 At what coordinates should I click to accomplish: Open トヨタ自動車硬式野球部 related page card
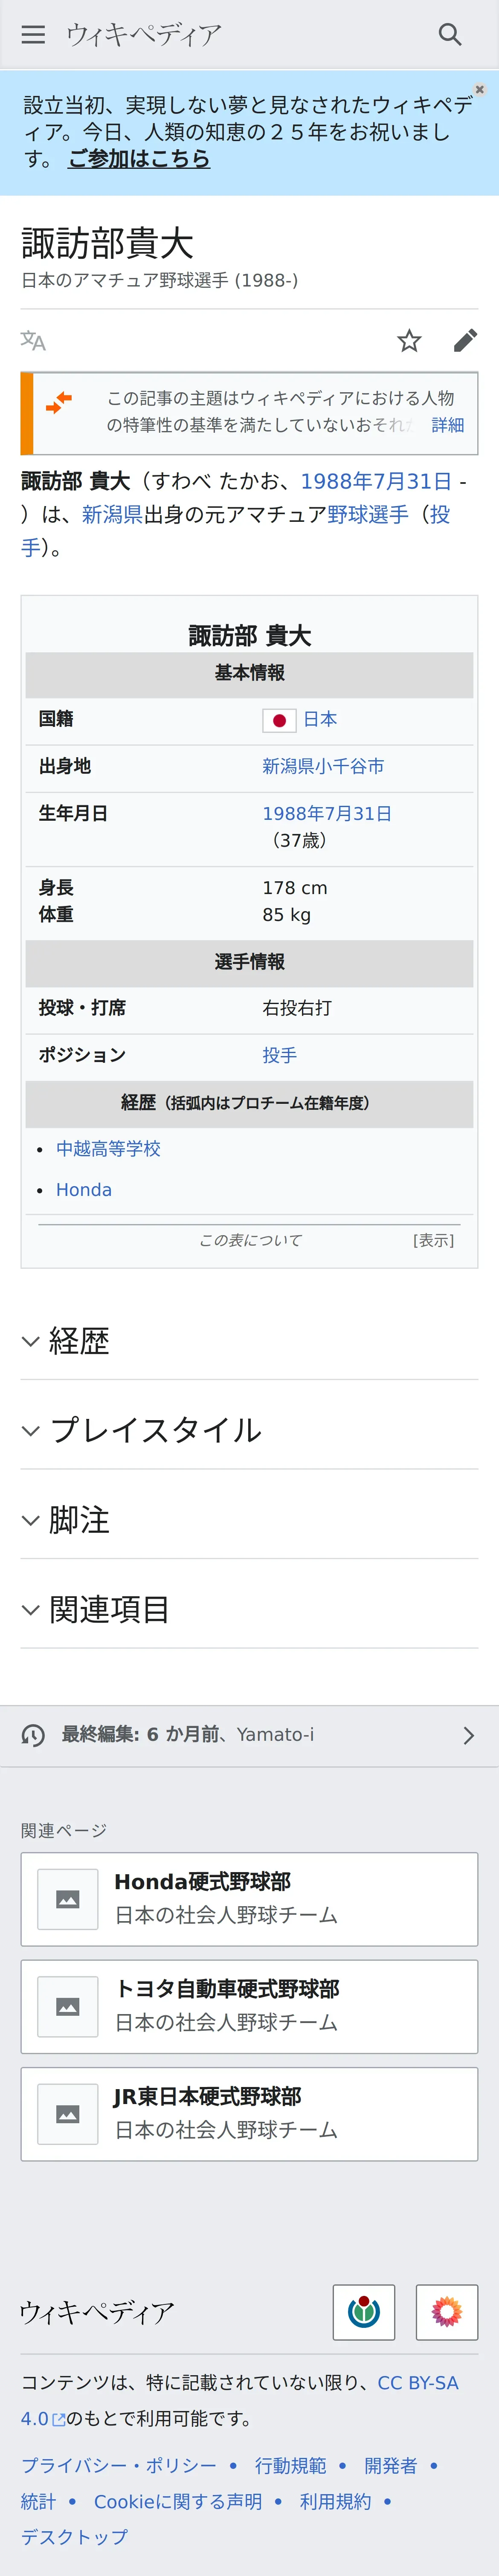click(x=249, y=2006)
